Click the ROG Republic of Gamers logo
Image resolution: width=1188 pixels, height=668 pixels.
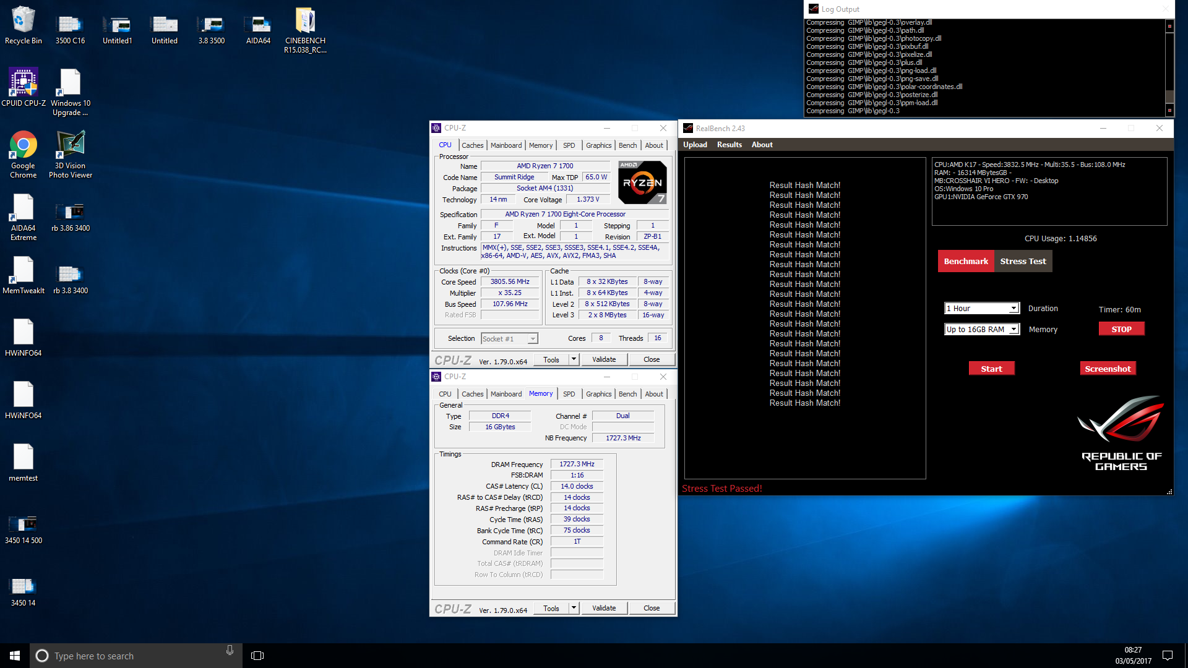point(1121,433)
